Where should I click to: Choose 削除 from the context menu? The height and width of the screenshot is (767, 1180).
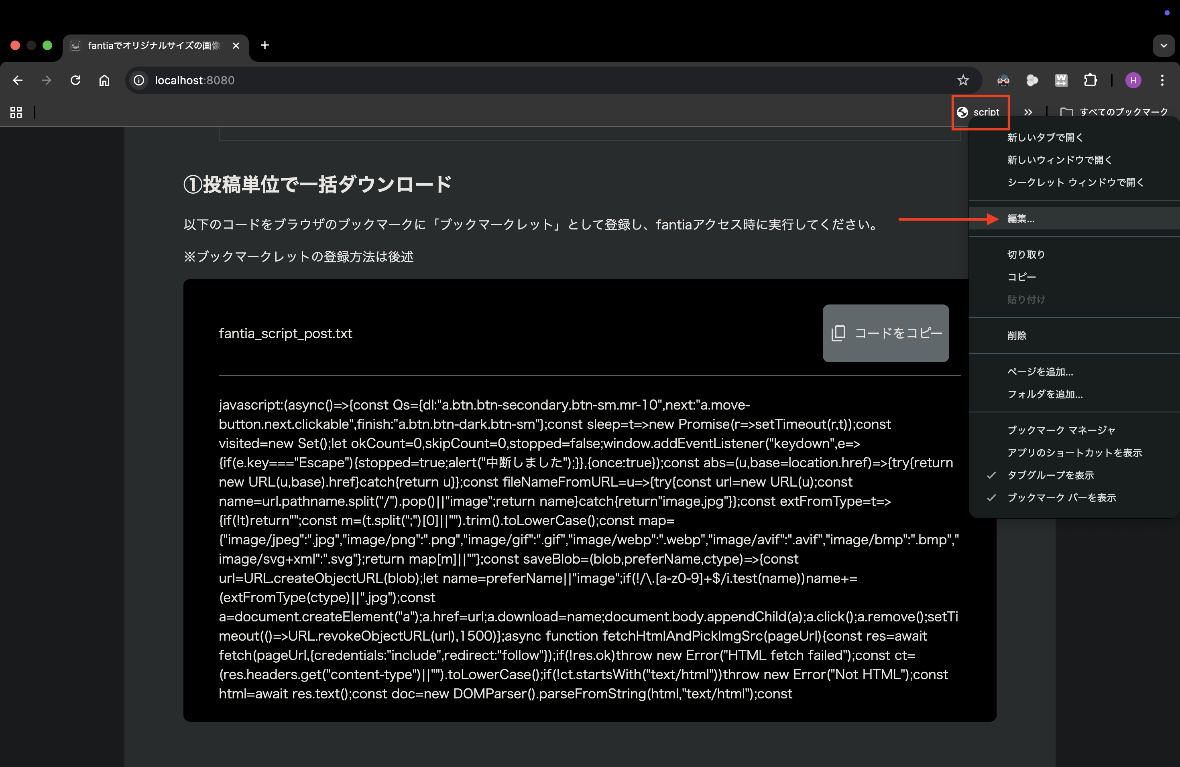(x=1017, y=336)
